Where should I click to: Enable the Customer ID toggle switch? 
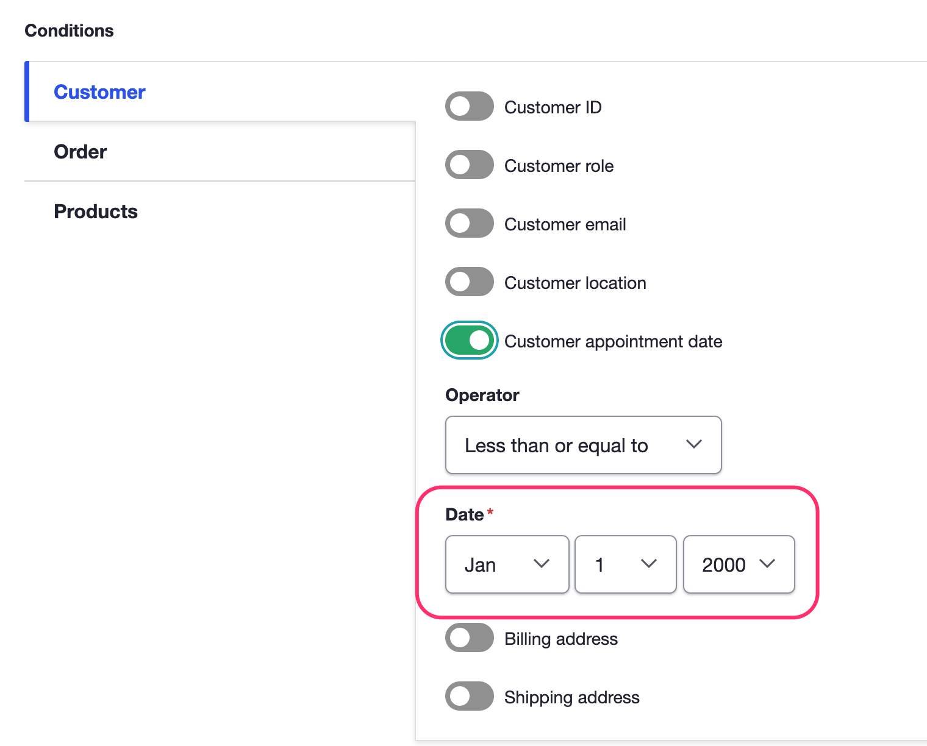click(469, 107)
